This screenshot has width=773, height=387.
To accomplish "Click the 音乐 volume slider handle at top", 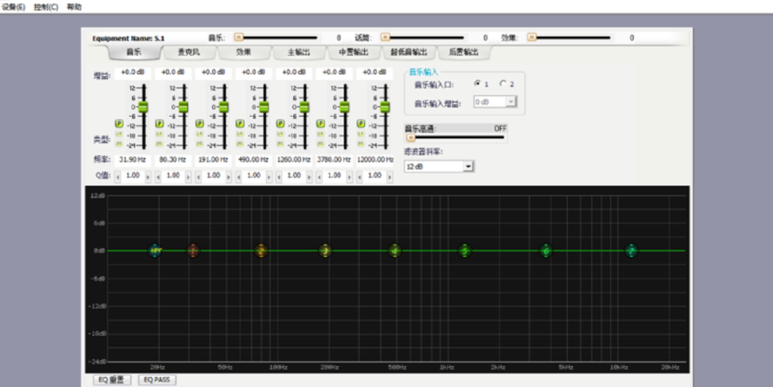I will pos(239,37).
